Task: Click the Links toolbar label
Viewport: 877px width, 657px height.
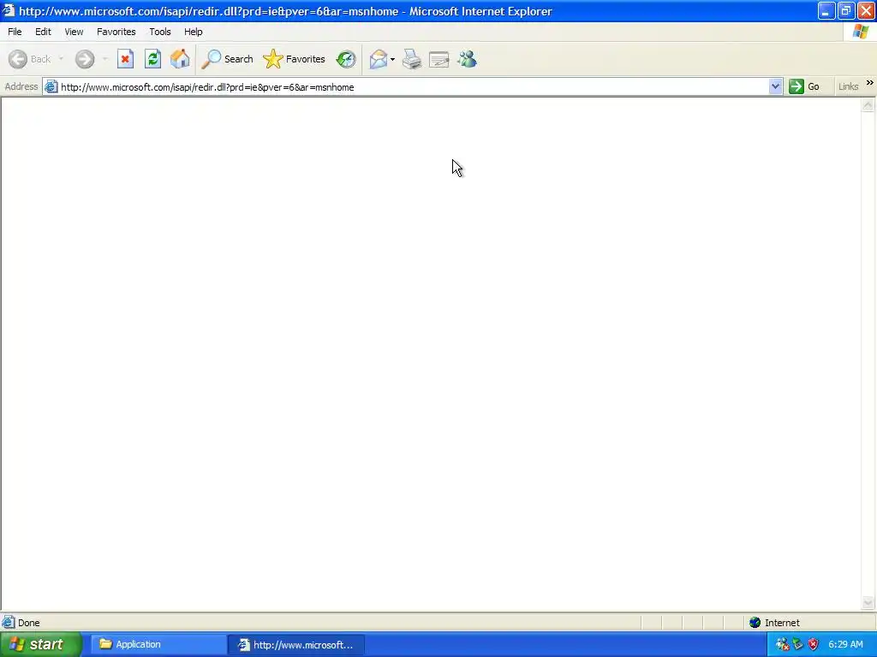Action: point(848,86)
